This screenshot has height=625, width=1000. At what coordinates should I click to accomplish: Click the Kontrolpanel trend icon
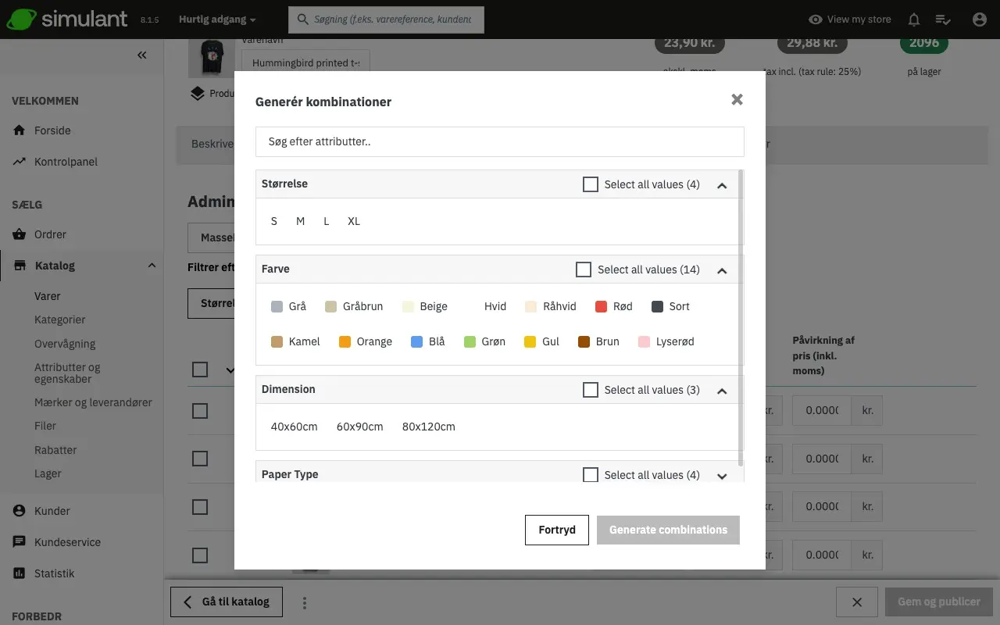click(20, 162)
